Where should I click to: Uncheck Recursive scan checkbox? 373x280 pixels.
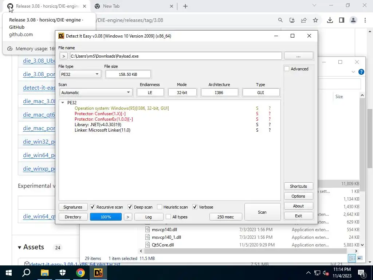93,207
